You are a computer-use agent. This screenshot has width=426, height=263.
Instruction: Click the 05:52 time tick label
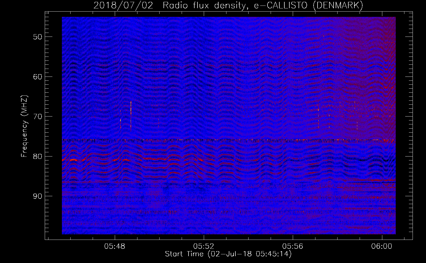204,246
